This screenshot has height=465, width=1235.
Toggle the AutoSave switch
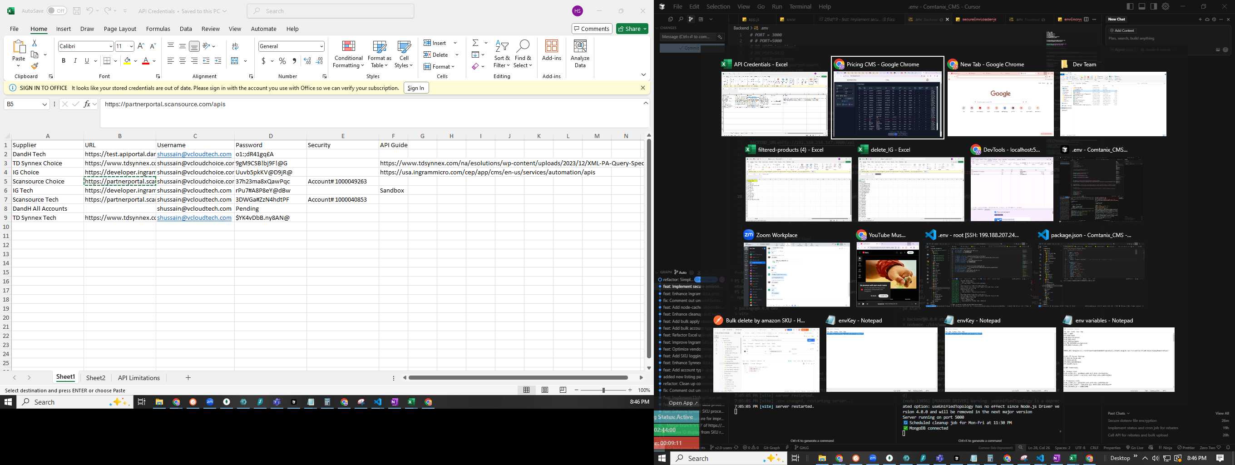(57, 10)
